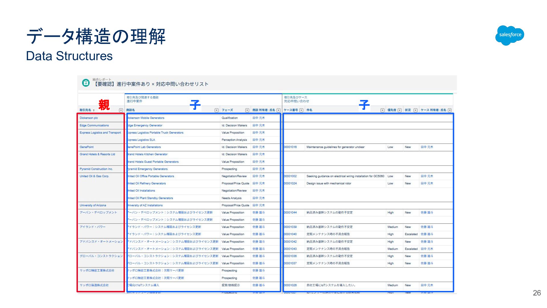Open Pyramid Construction Inc. account
Viewport: 547px width, 308px height.
(x=96, y=169)
